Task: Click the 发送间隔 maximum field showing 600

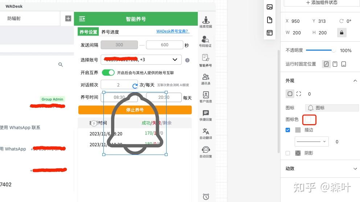Action: (165, 45)
